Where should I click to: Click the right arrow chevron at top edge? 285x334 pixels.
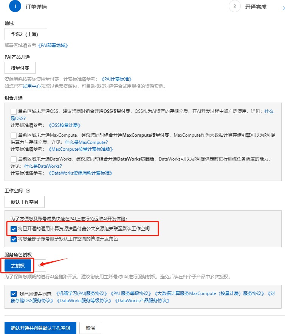tap(283, 8)
